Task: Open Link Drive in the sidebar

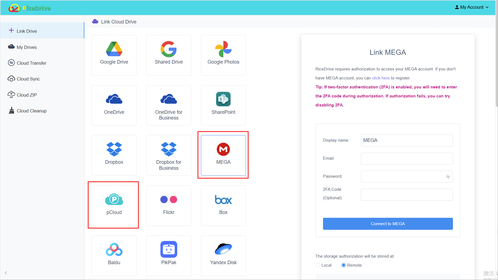Action: click(42, 31)
